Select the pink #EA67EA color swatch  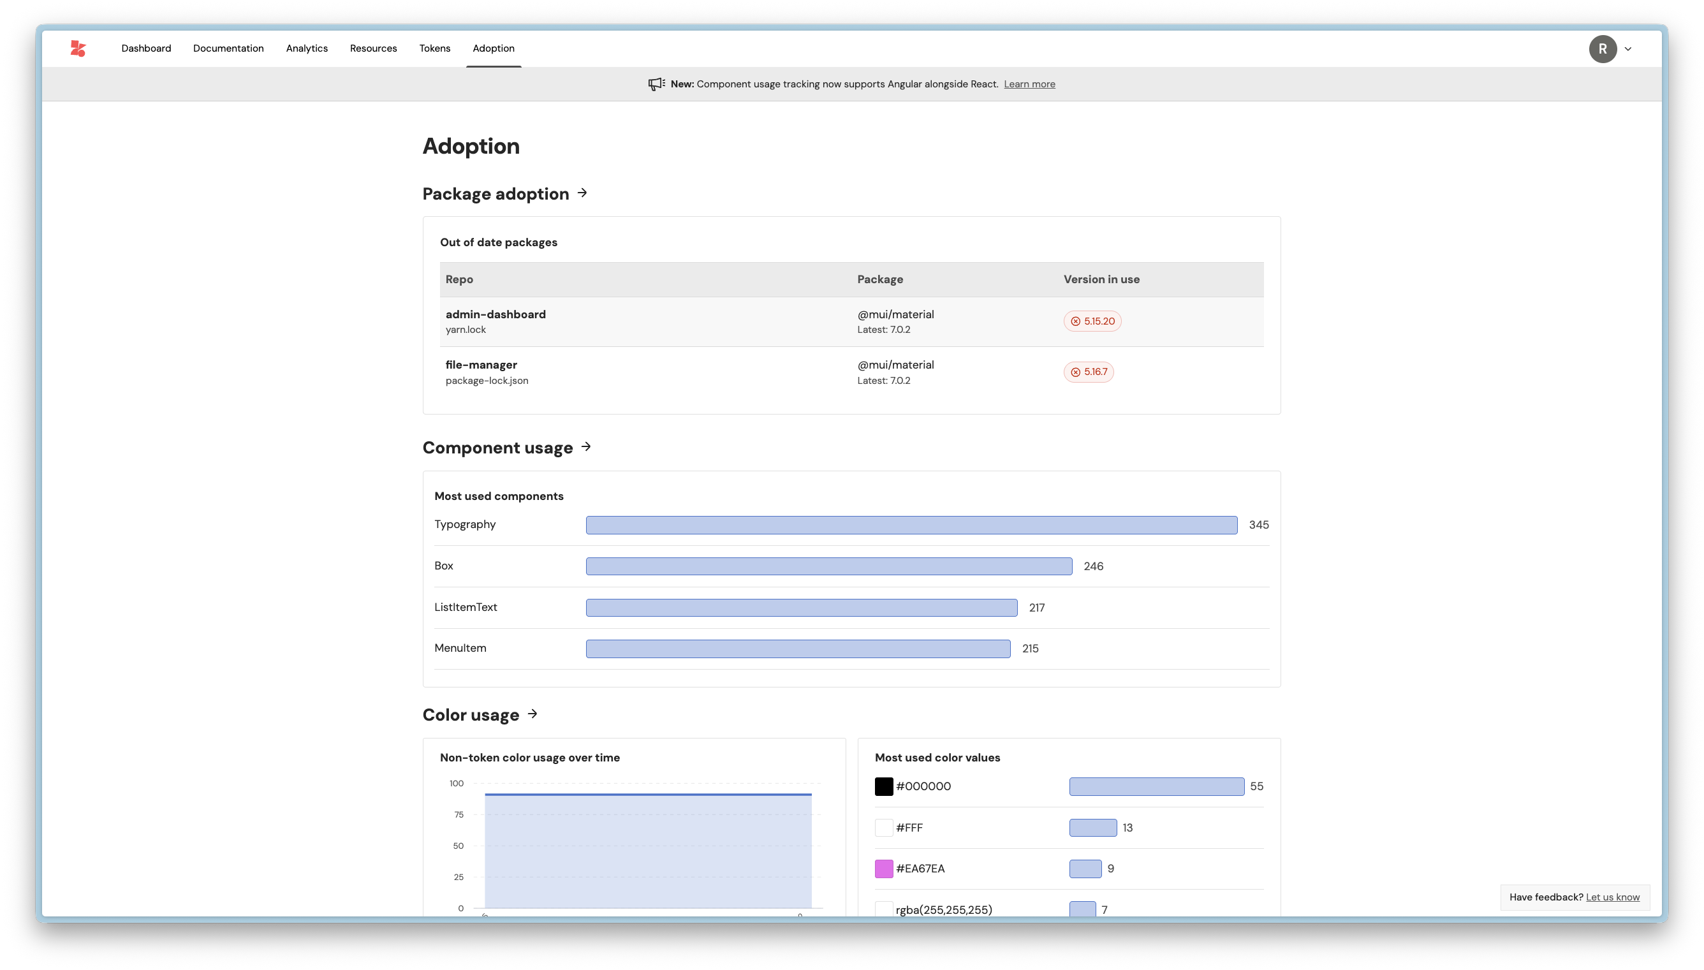coord(883,869)
